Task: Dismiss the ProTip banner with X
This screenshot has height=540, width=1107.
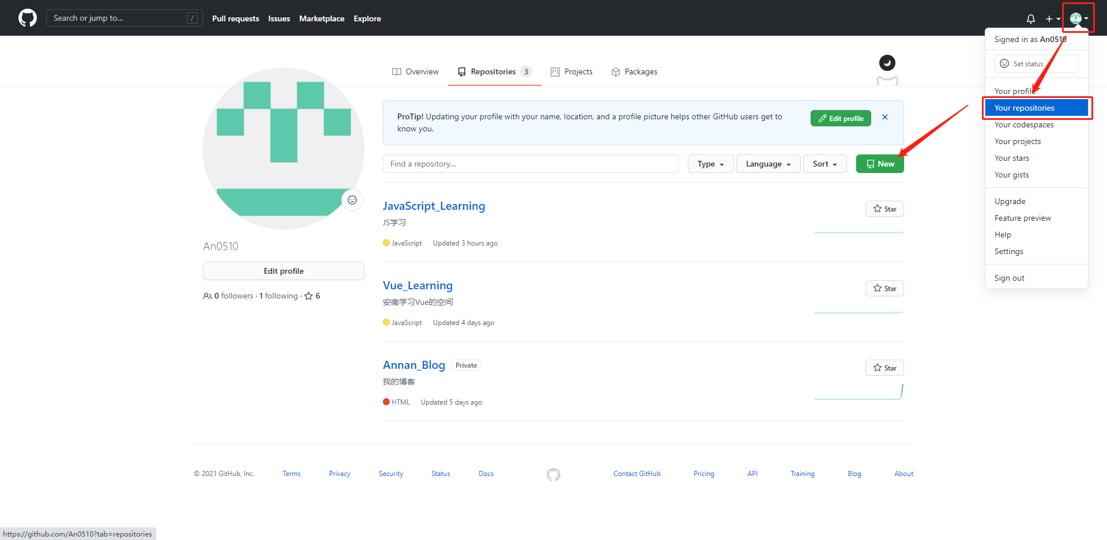Action: click(x=885, y=118)
